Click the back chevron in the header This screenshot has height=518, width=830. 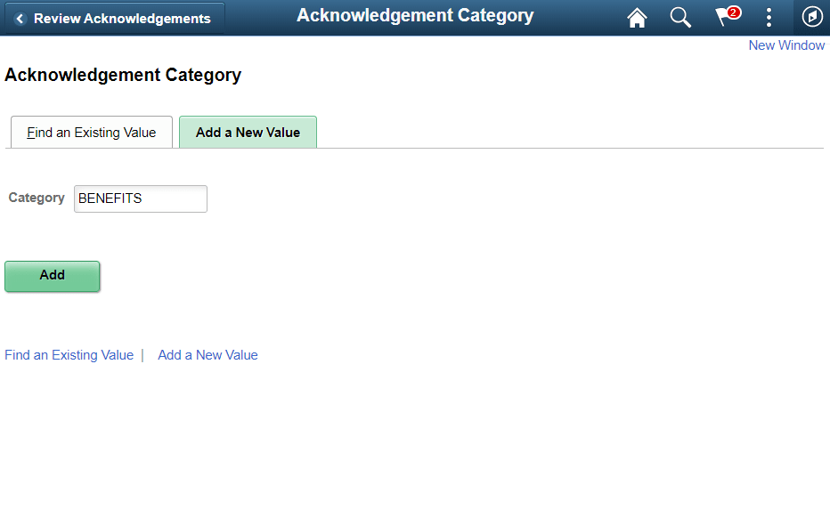coord(20,17)
